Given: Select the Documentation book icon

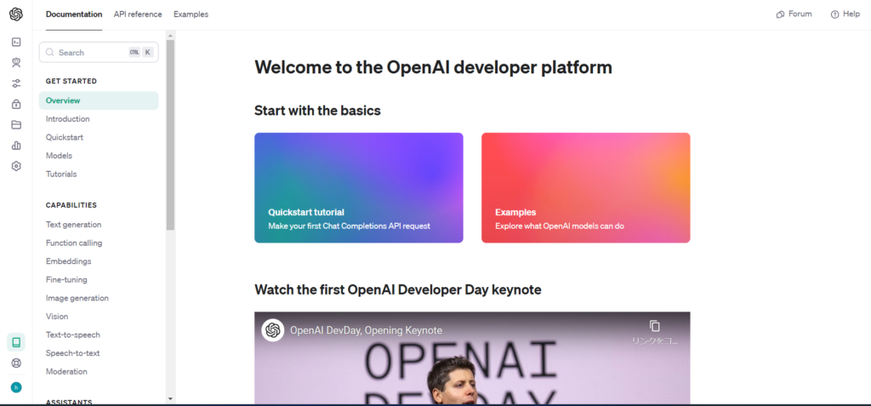Looking at the screenshot, I should pos(16,342).
